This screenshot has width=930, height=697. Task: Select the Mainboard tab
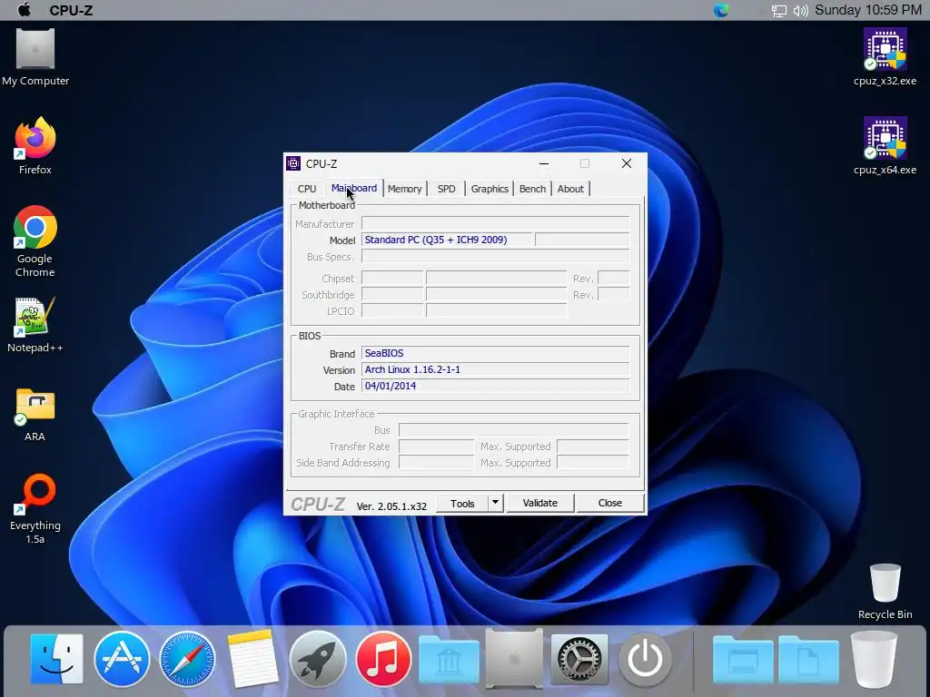pos(353,188)
